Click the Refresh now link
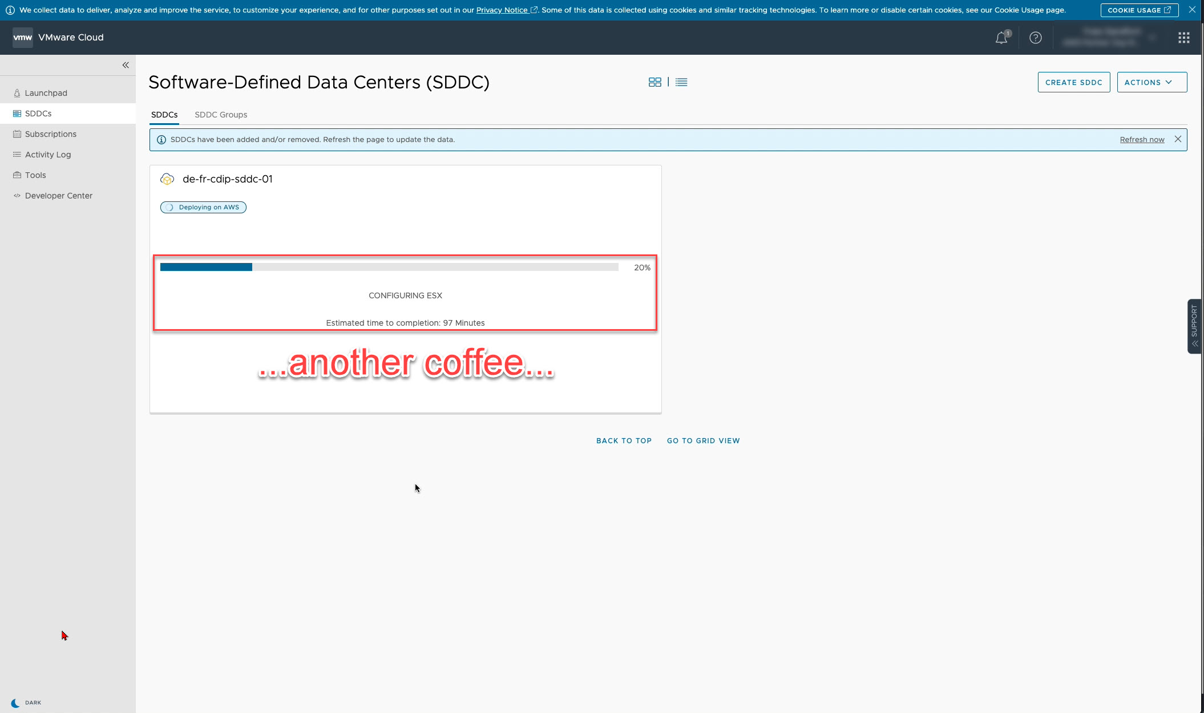Image resolution: width=1204 pixels, height=713 pixels. point(1142,140)
